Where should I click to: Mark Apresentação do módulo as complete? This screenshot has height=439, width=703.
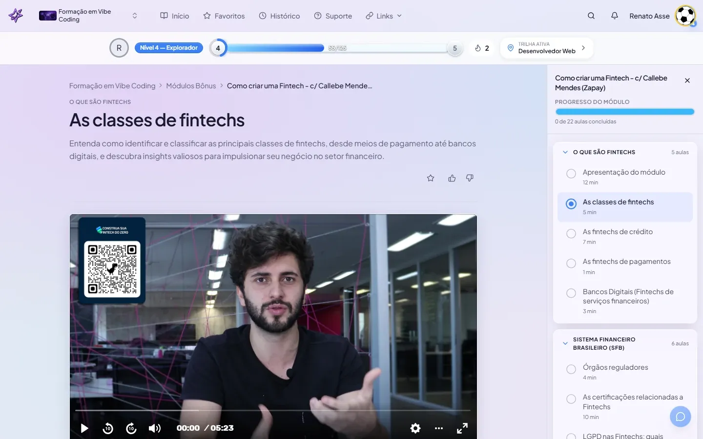[x=571, y=174]
